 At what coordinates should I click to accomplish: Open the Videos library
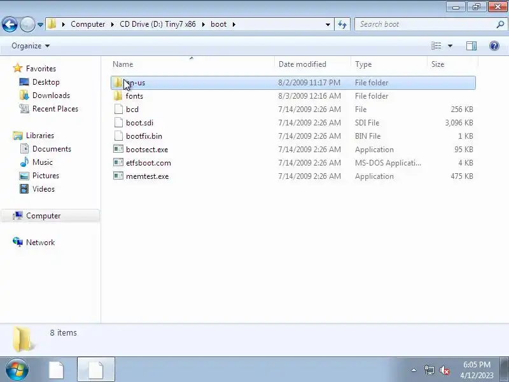[43, 188]
